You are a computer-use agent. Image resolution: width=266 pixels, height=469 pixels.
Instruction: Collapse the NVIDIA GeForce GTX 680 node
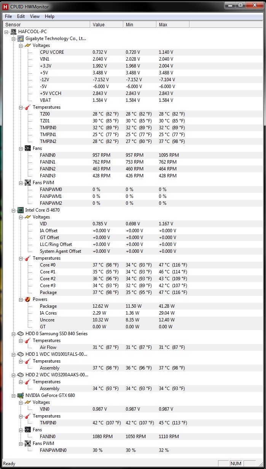click(x=14, y=395)
